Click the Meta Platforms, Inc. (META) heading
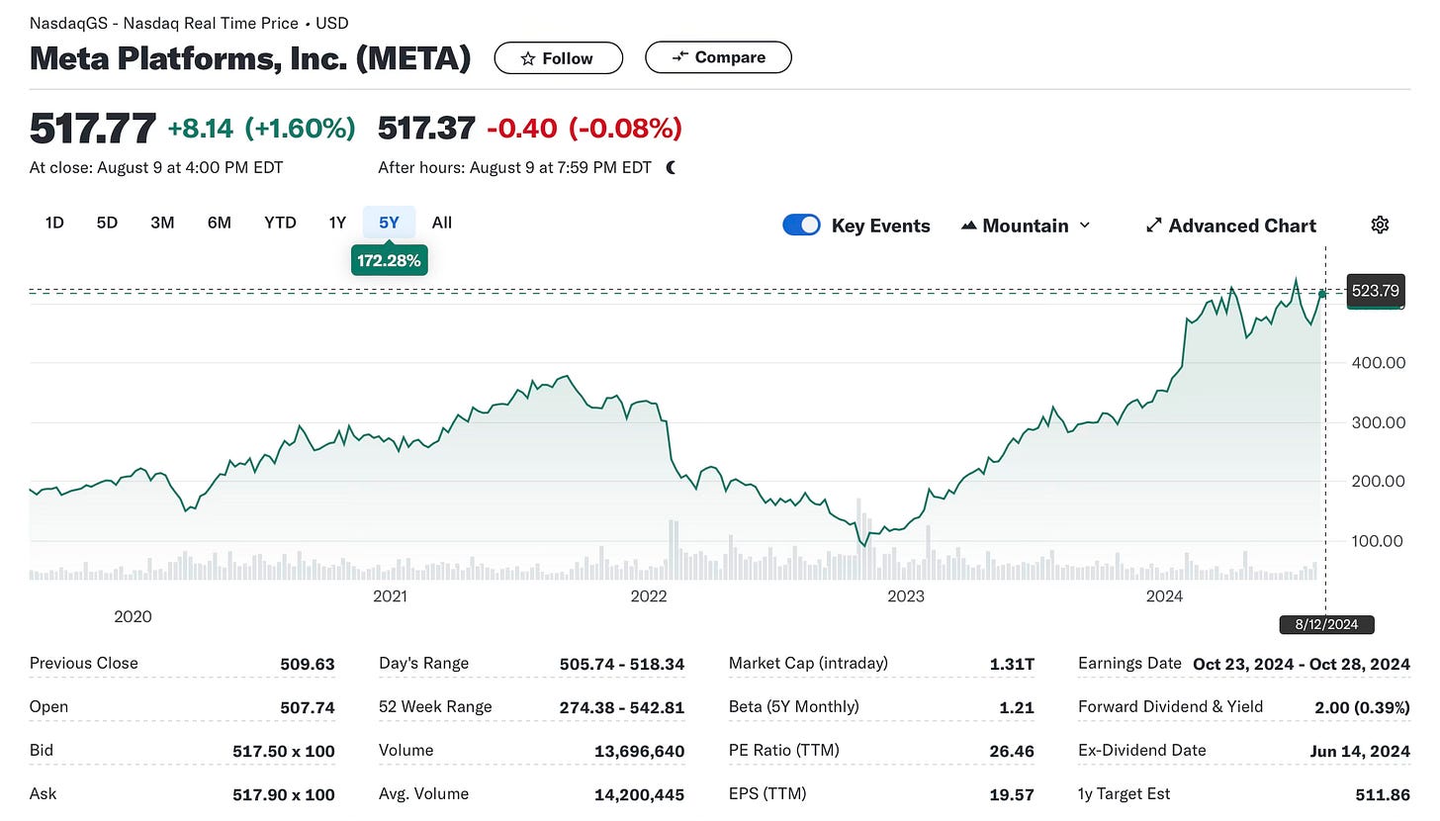Screen dimensions: 1440x821 click(x=250, y=58)
